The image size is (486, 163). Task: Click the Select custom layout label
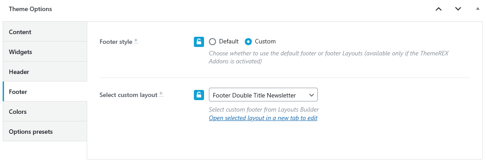[x=128, y=95]
